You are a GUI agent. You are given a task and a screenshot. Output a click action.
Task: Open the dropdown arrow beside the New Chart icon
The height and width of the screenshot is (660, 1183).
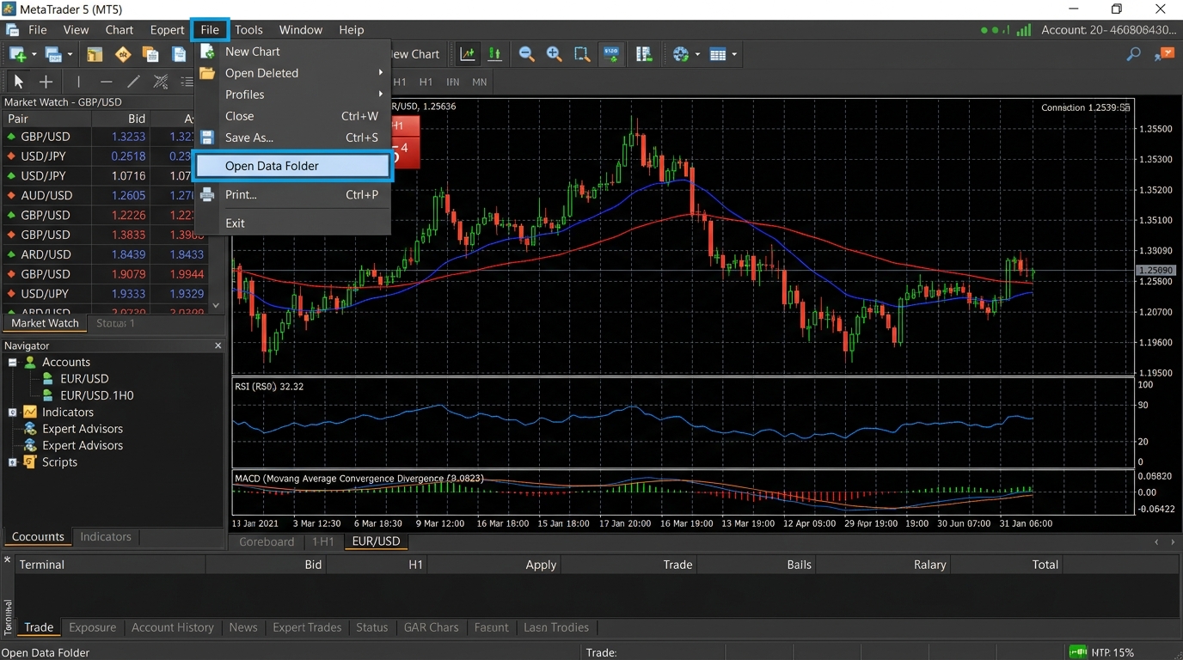(34, 54)
